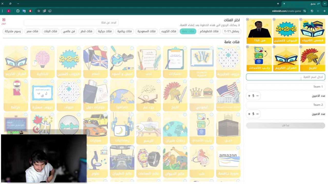This screenshot has width=328, height=184.
Task: Select the فئات مصر tab
Action: coord(32,31)
